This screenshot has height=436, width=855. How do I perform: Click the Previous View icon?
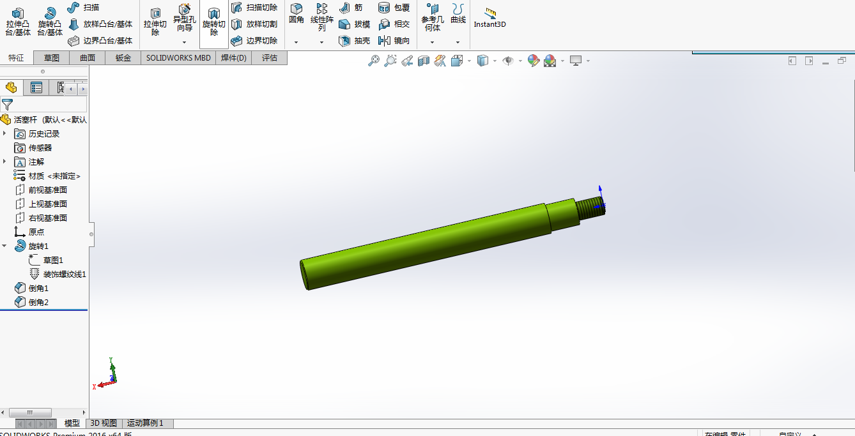[407, 61]
